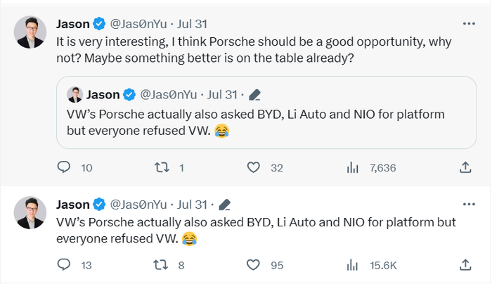Click the Jason display name on the second tweet

pyautogui.click(x=72, y=205)
